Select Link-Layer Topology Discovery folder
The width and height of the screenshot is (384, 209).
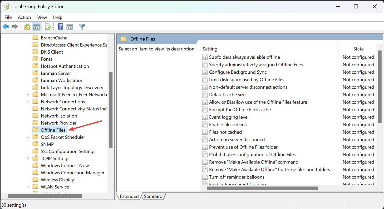pyautogui.click(x=72, y=87)
